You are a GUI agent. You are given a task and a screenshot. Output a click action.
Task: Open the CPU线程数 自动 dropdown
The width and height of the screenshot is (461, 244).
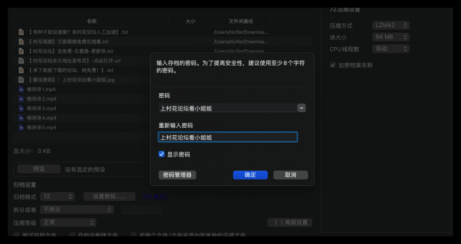tap(391, 49)
